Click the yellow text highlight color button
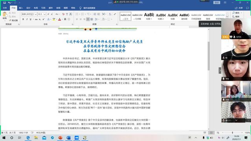 coord(54,19)
